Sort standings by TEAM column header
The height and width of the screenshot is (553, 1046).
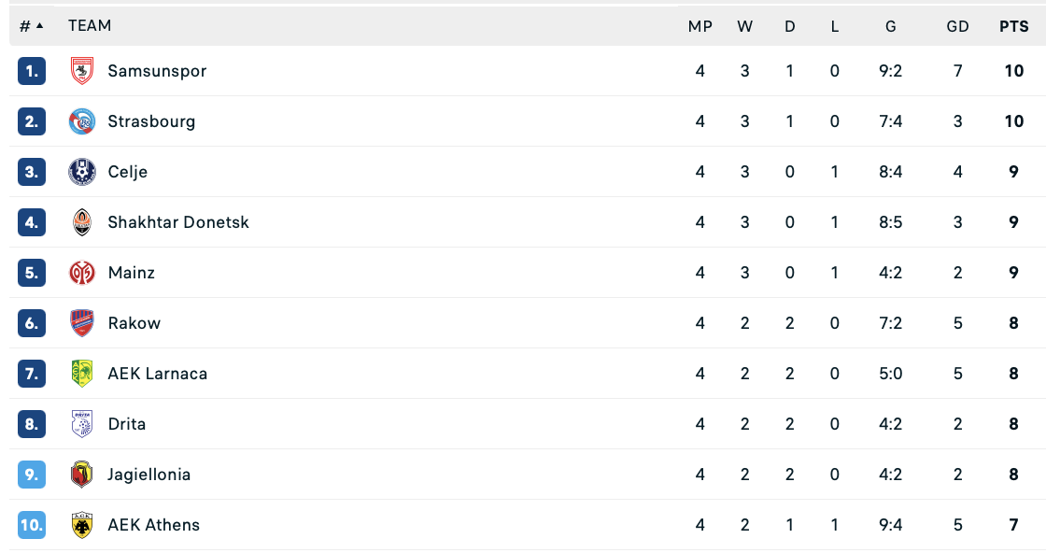point(90,26)
